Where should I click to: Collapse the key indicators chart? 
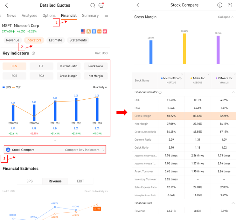[x=55, y=140]
